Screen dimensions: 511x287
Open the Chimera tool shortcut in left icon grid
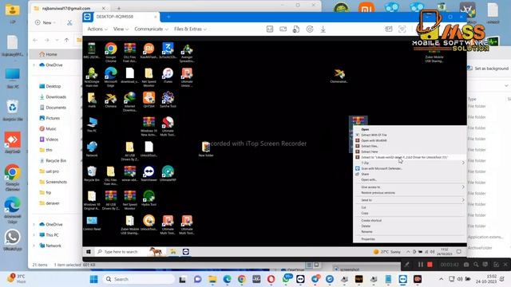coord(111,100)
